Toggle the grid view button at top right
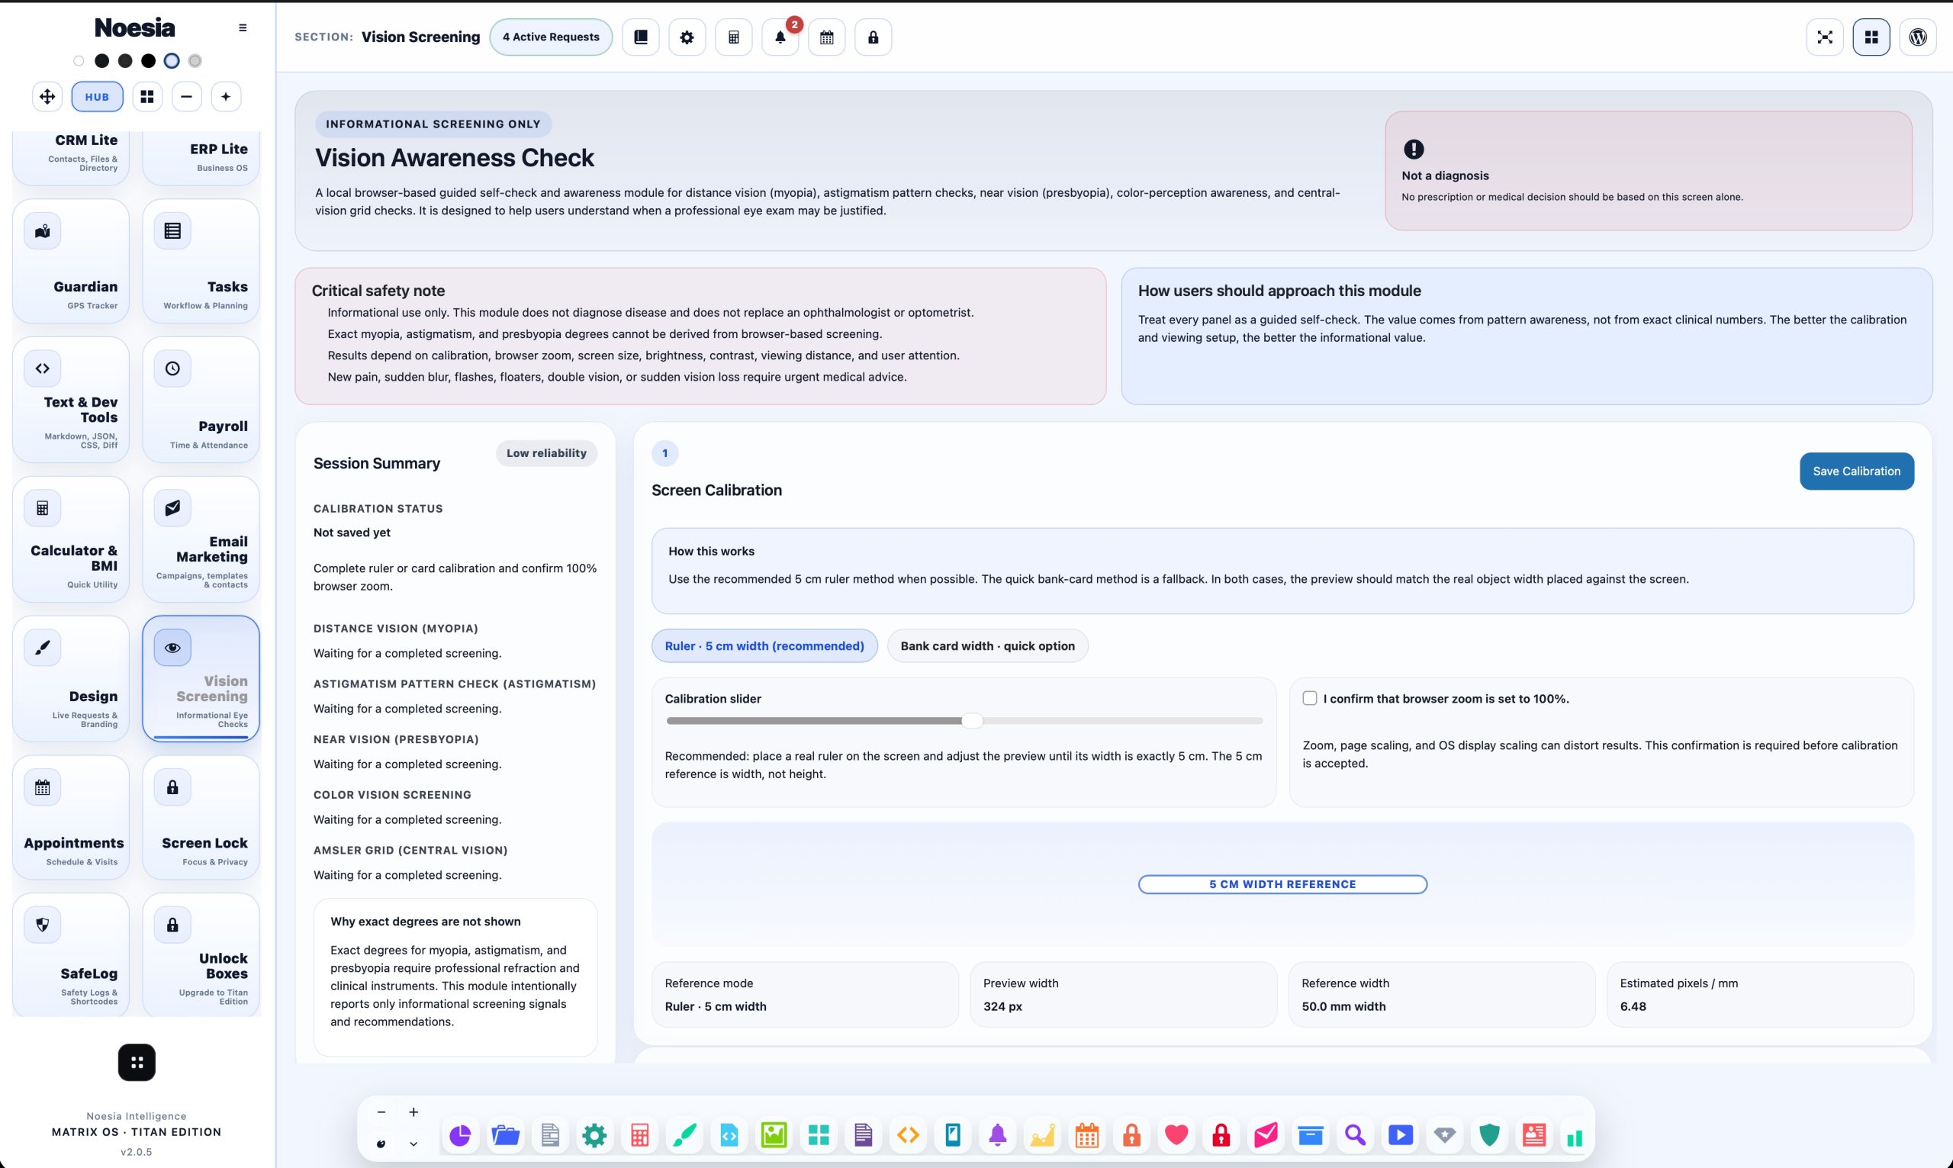1953x1168 pixels. 1871,37
